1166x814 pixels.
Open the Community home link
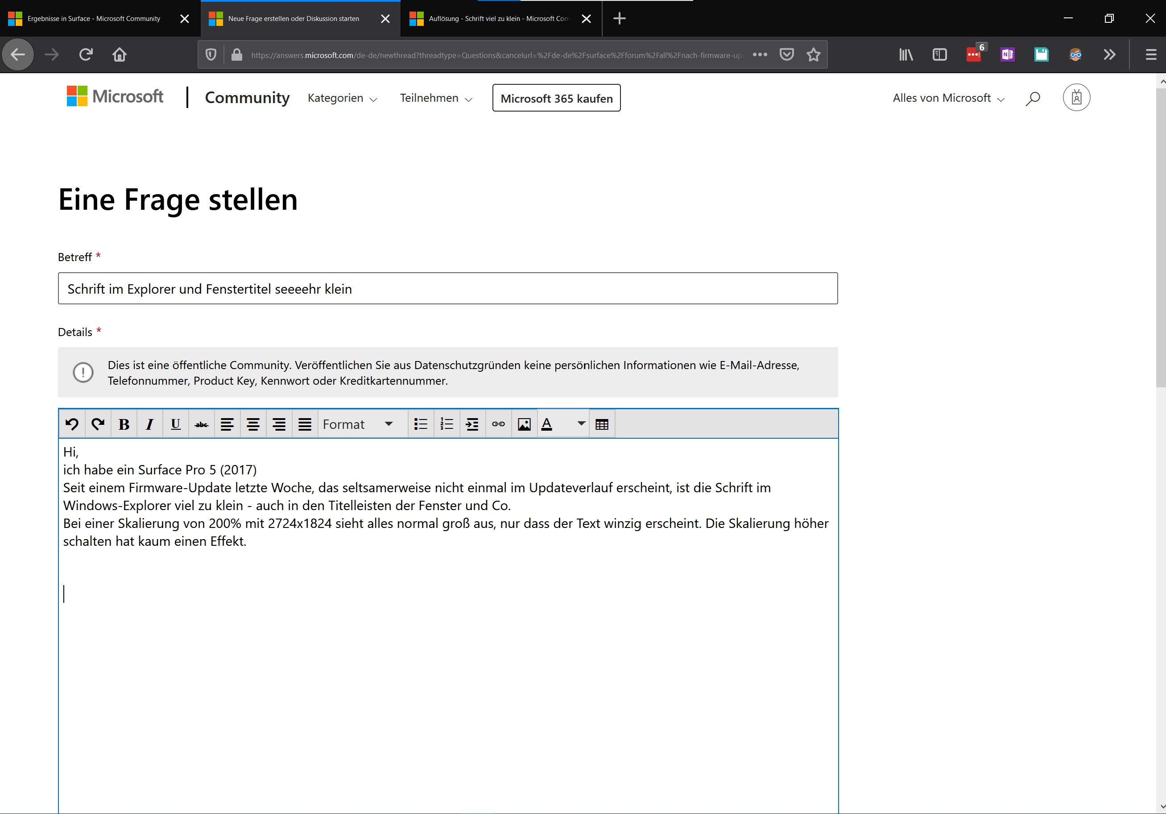(x=247, y=98)
